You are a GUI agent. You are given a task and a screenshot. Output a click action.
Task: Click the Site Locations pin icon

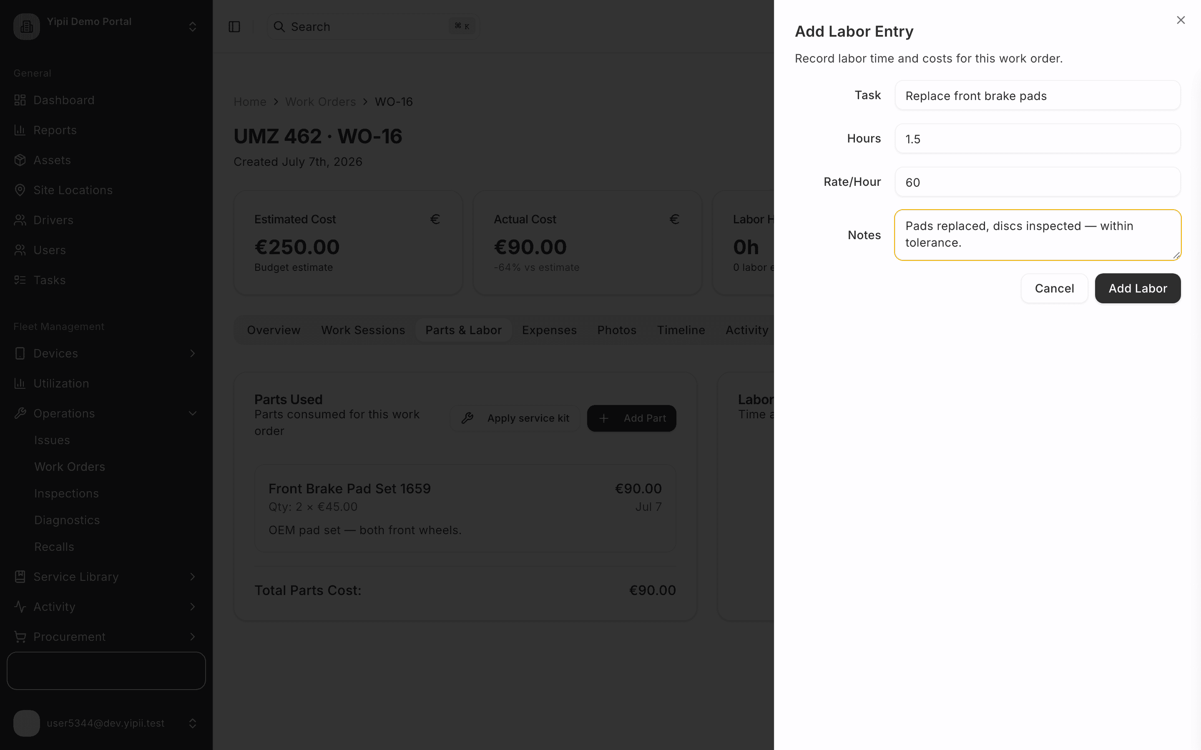point(20,190)
